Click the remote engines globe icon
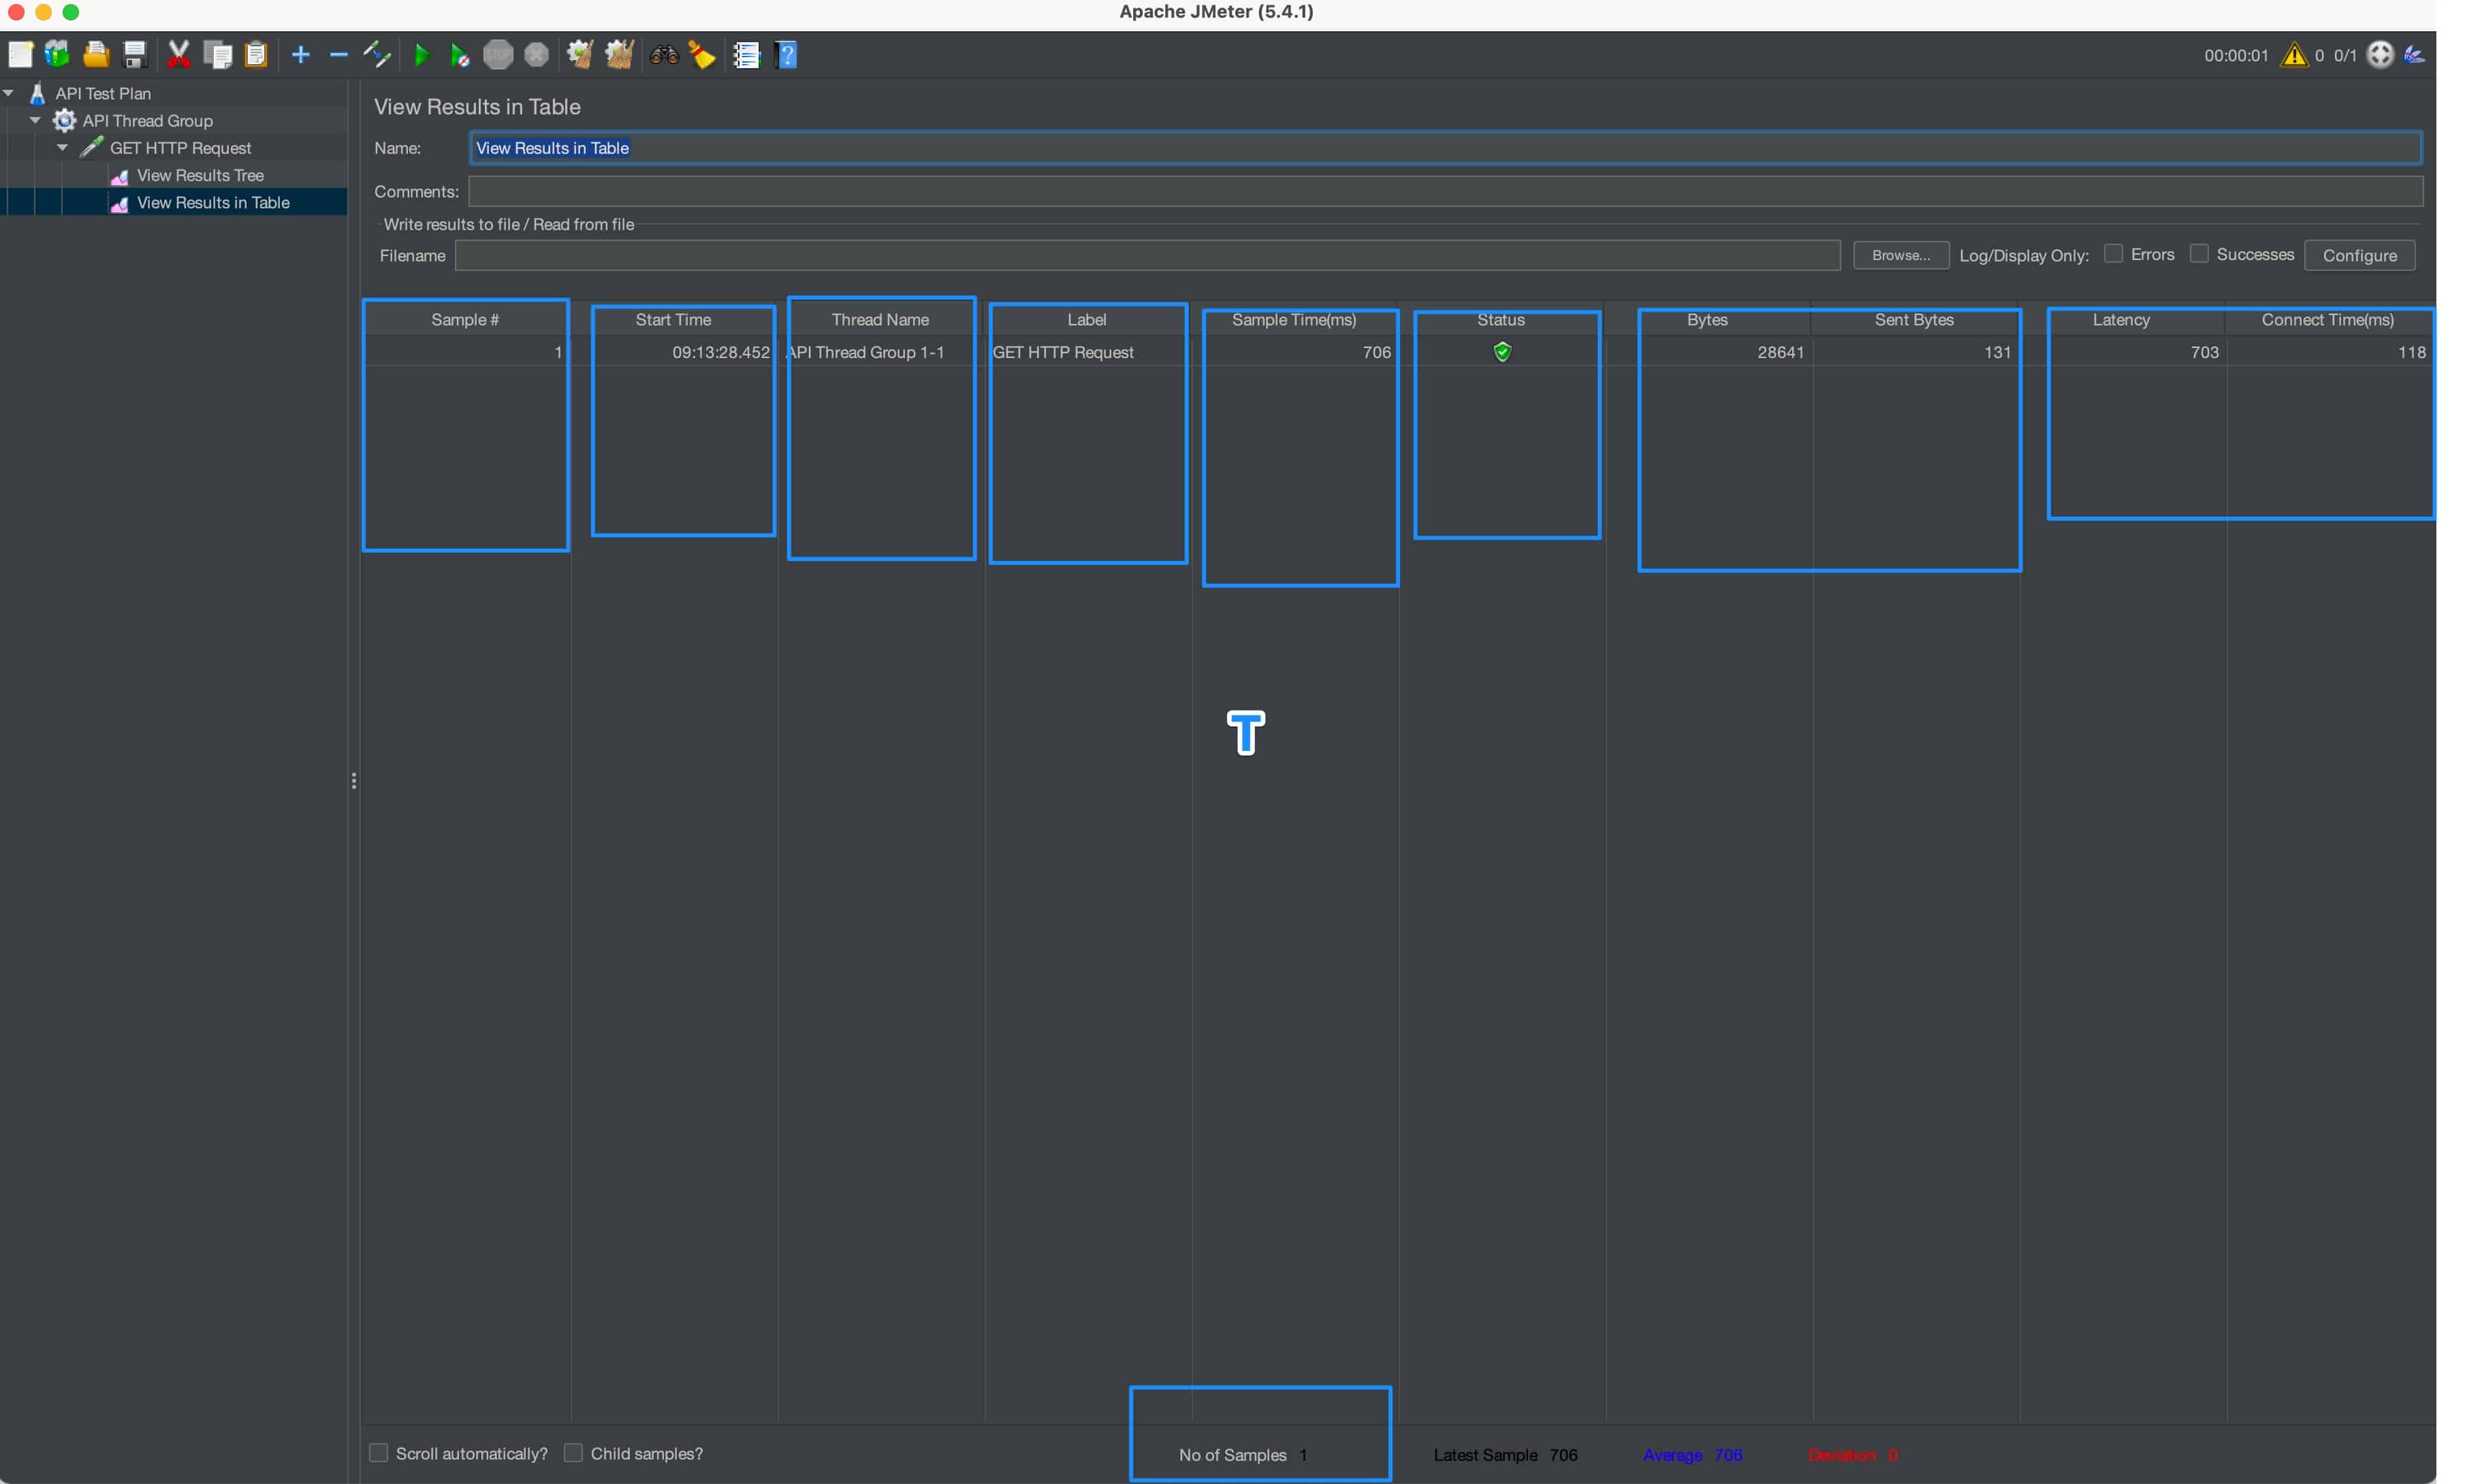The width and height of the screenshot is (2465, 1484). coord(2380,55)
